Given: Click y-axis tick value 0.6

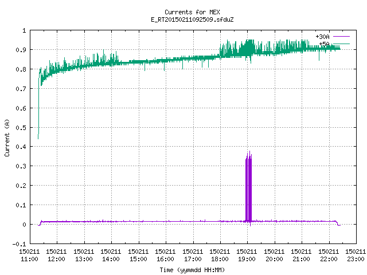Looking at the screenshot, I should (x=21, y=108).
